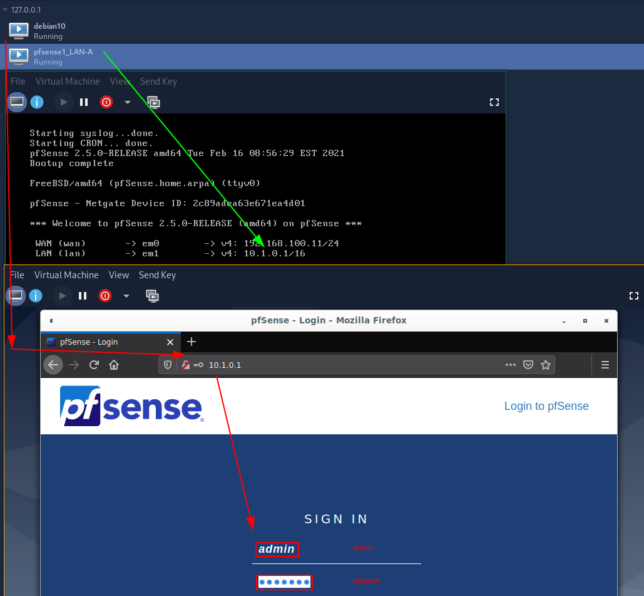
Task: Open File menu in debian10 VM window
Action: tap(17, 275)
